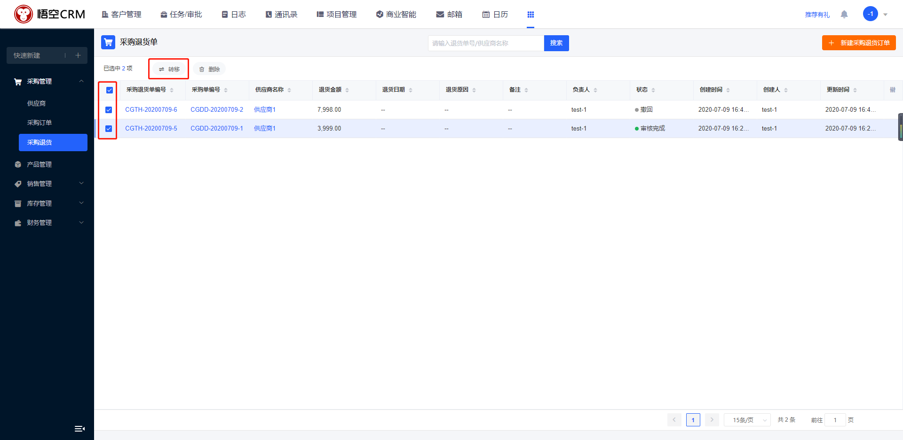Collapse the 采购管理 menu chevron
This screenshot has width=903, height=440.
tap(81, 81)
